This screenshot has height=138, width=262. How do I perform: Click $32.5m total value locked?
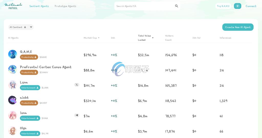point(143,55)
